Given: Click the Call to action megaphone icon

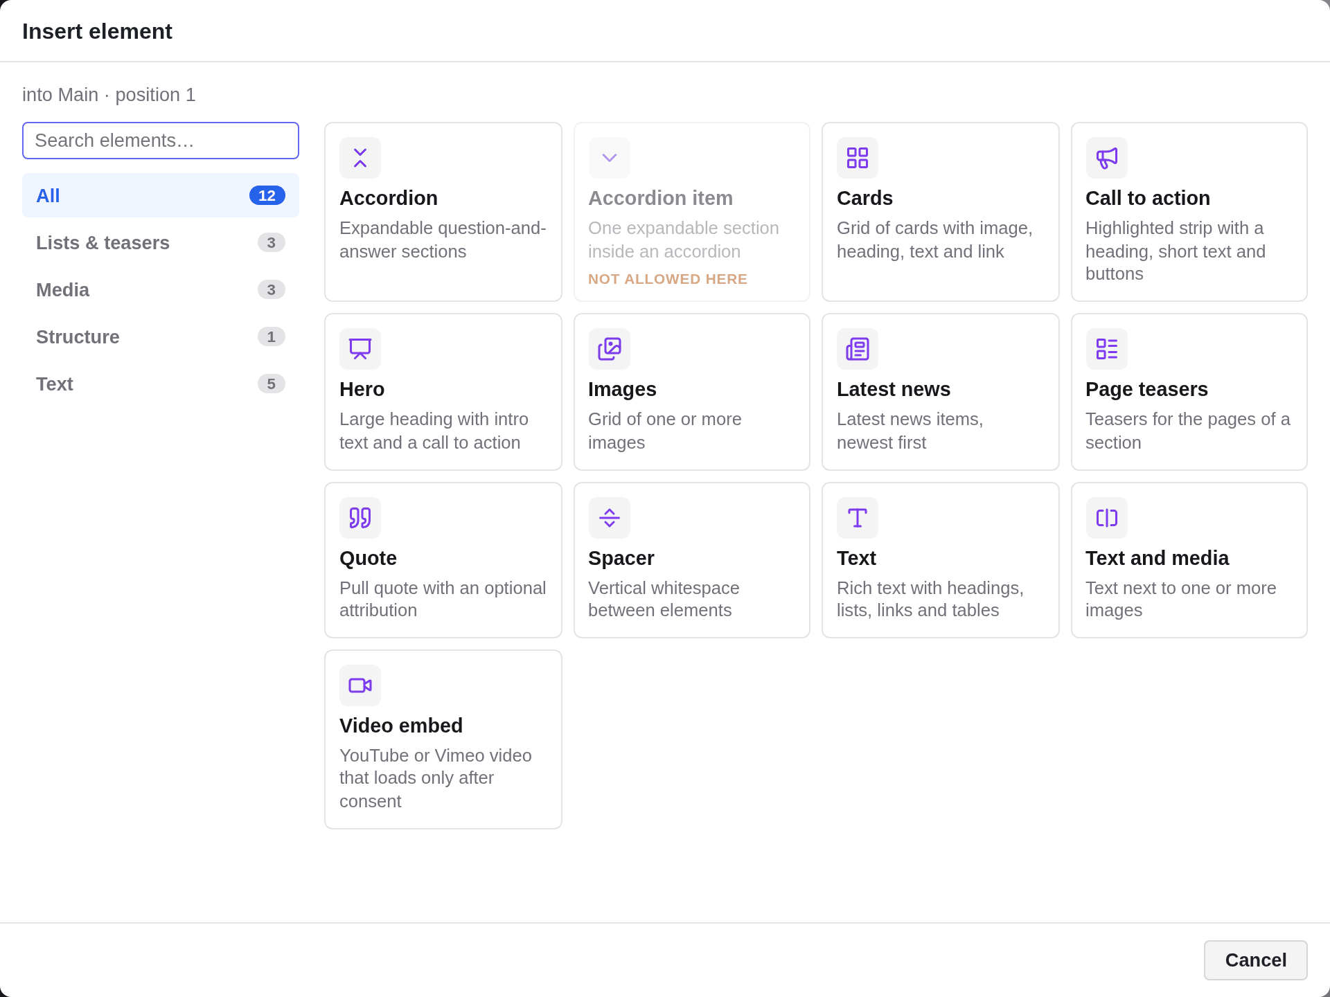Looking at the screenshot, I should tap(1107, 158).
